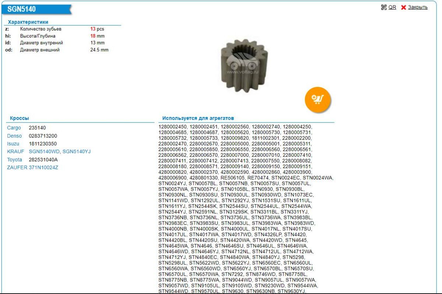Click unit number STN9230WD
The image size is (442, 294).
pyautogui.click(x=270, y=286)
